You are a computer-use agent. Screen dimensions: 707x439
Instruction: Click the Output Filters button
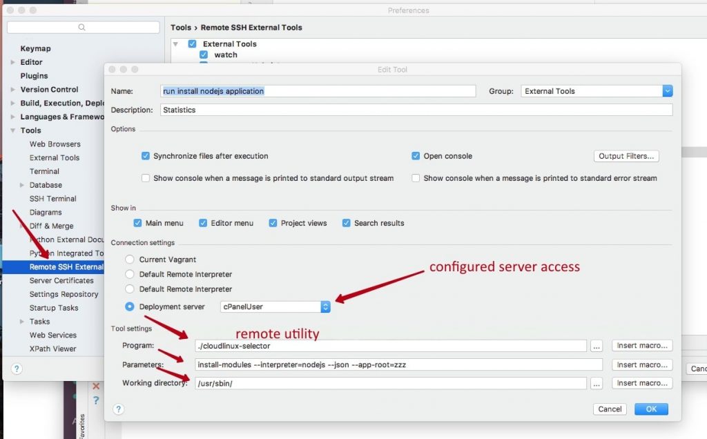point(626,156)
